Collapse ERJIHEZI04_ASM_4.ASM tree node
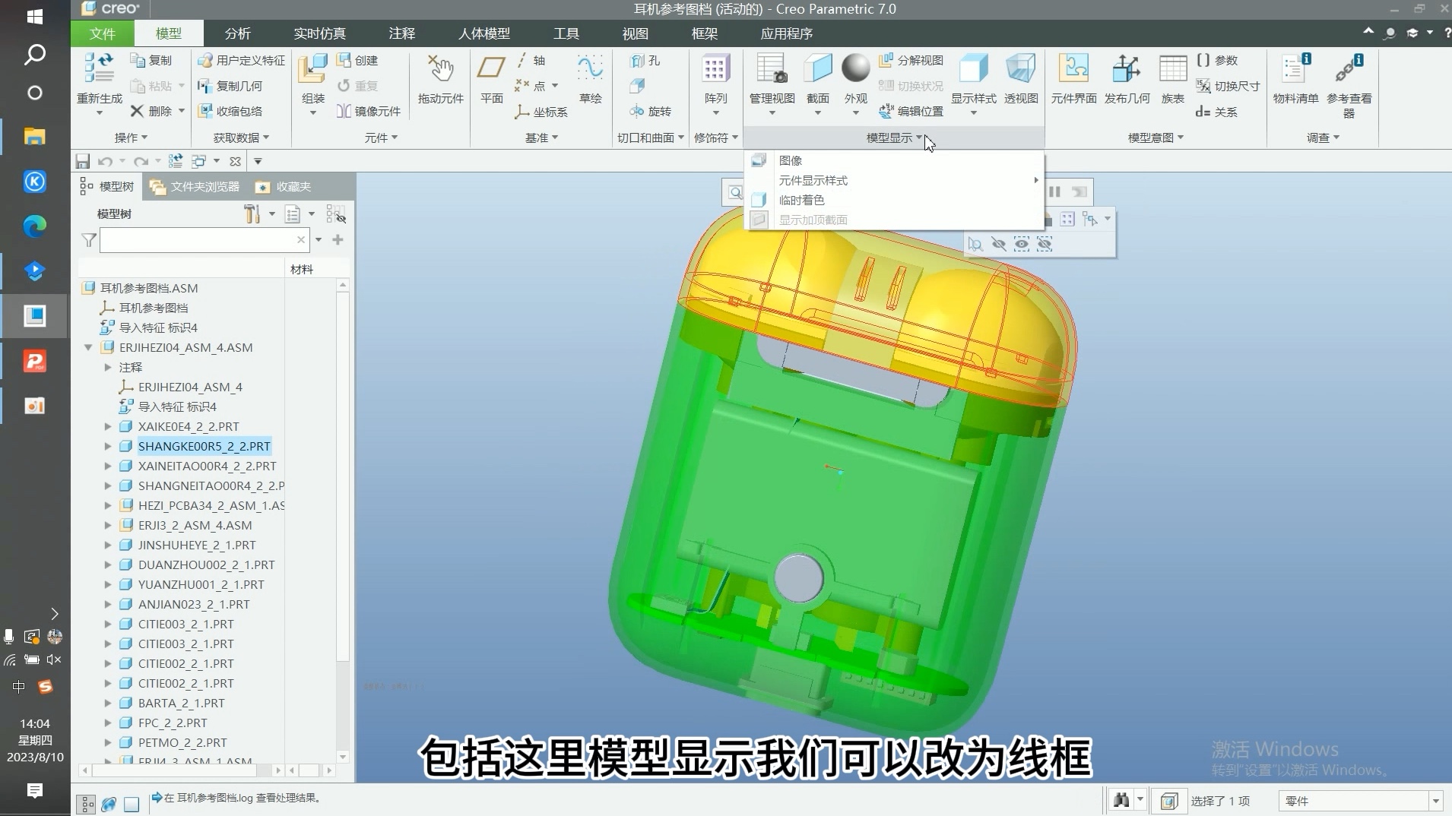Viewport: 1452px width, 816px height. (88, 347)
